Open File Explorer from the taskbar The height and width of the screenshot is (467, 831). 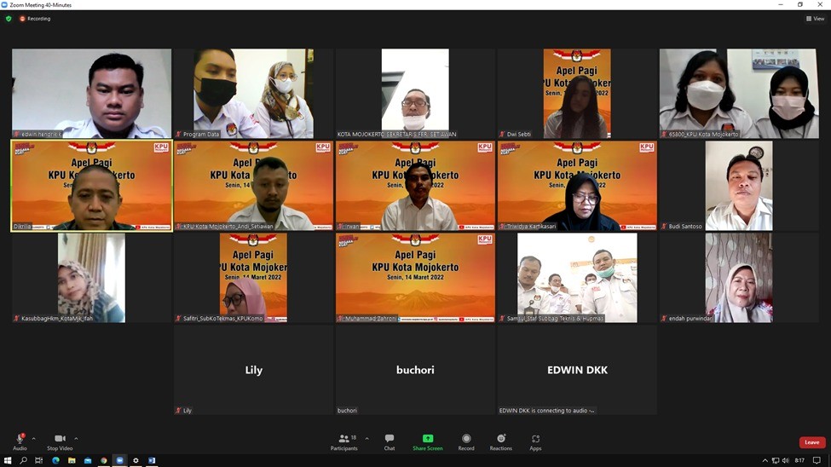click(x=72, y=460)
